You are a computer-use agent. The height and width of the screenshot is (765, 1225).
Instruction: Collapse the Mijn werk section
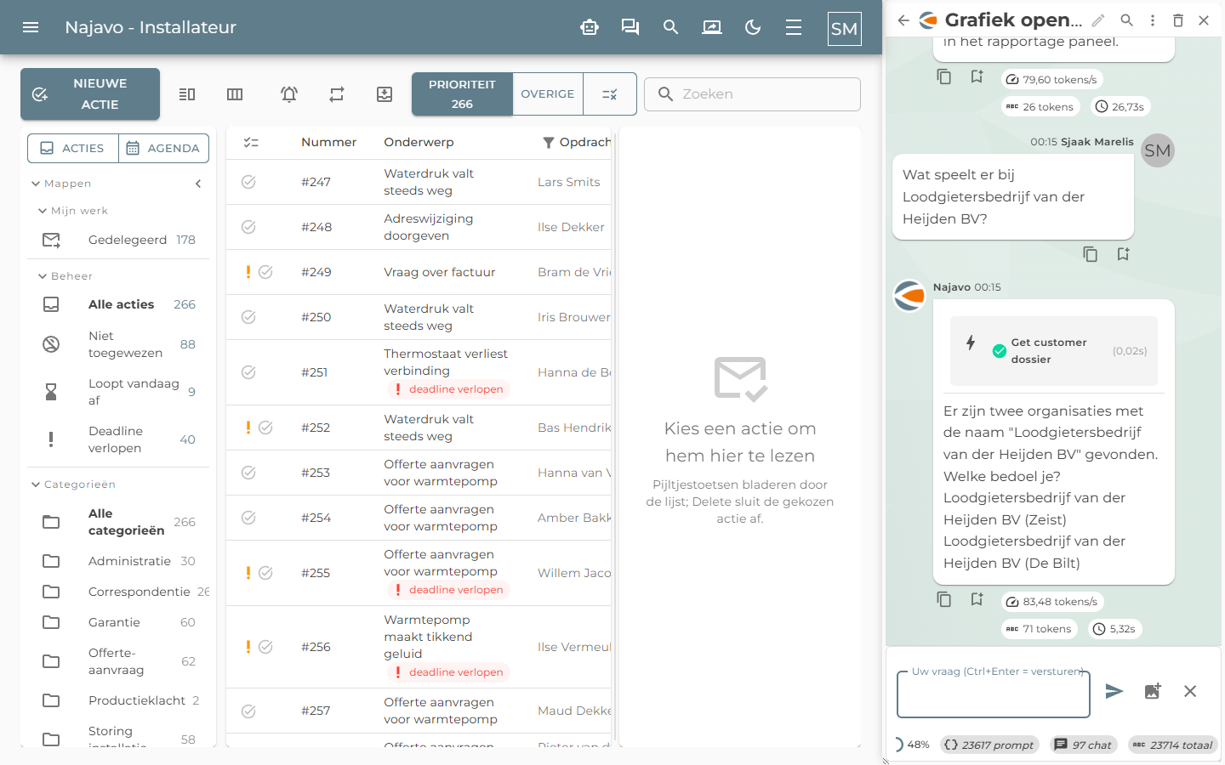73,211
